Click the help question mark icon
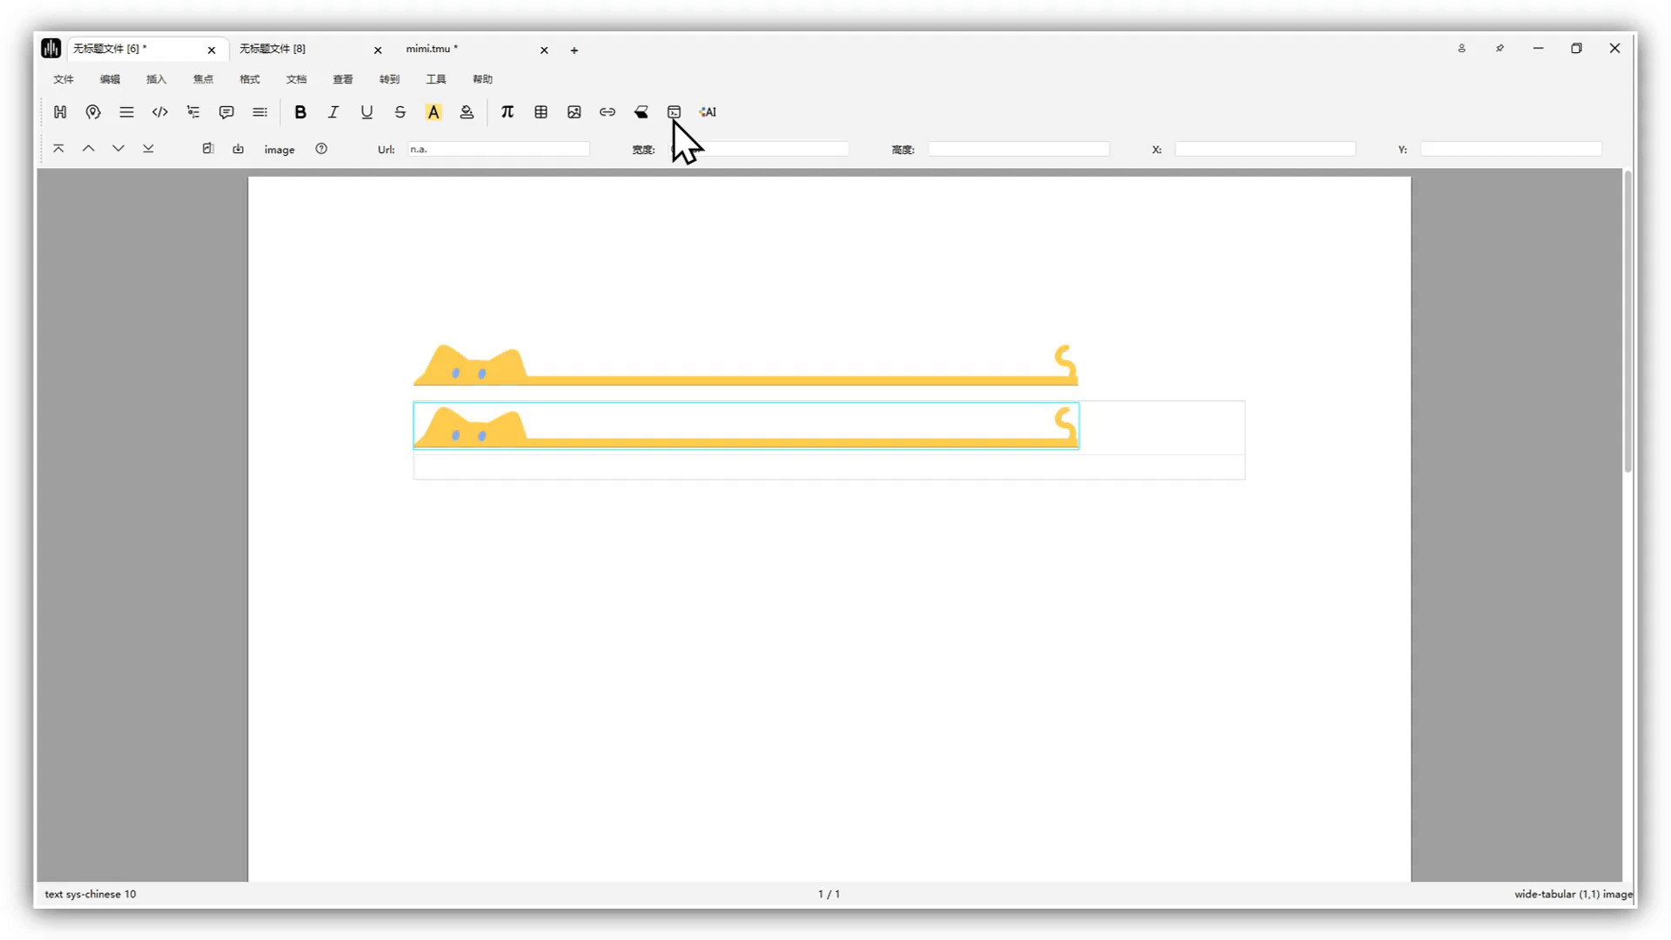 [321, 149]
